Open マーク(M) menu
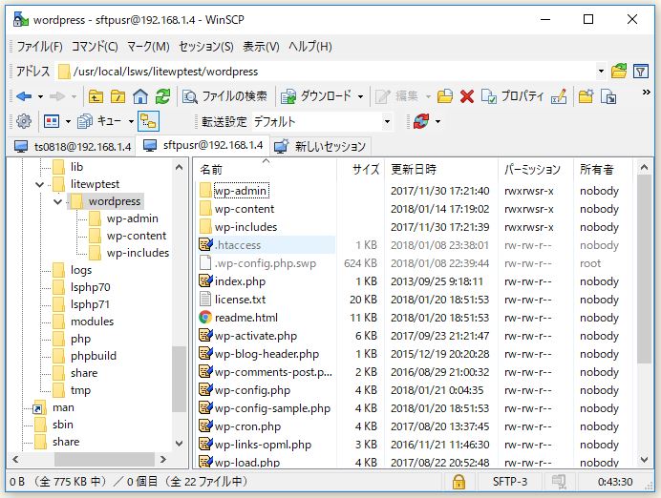This screenshot has height=498, width=661. tap(148, 47)
